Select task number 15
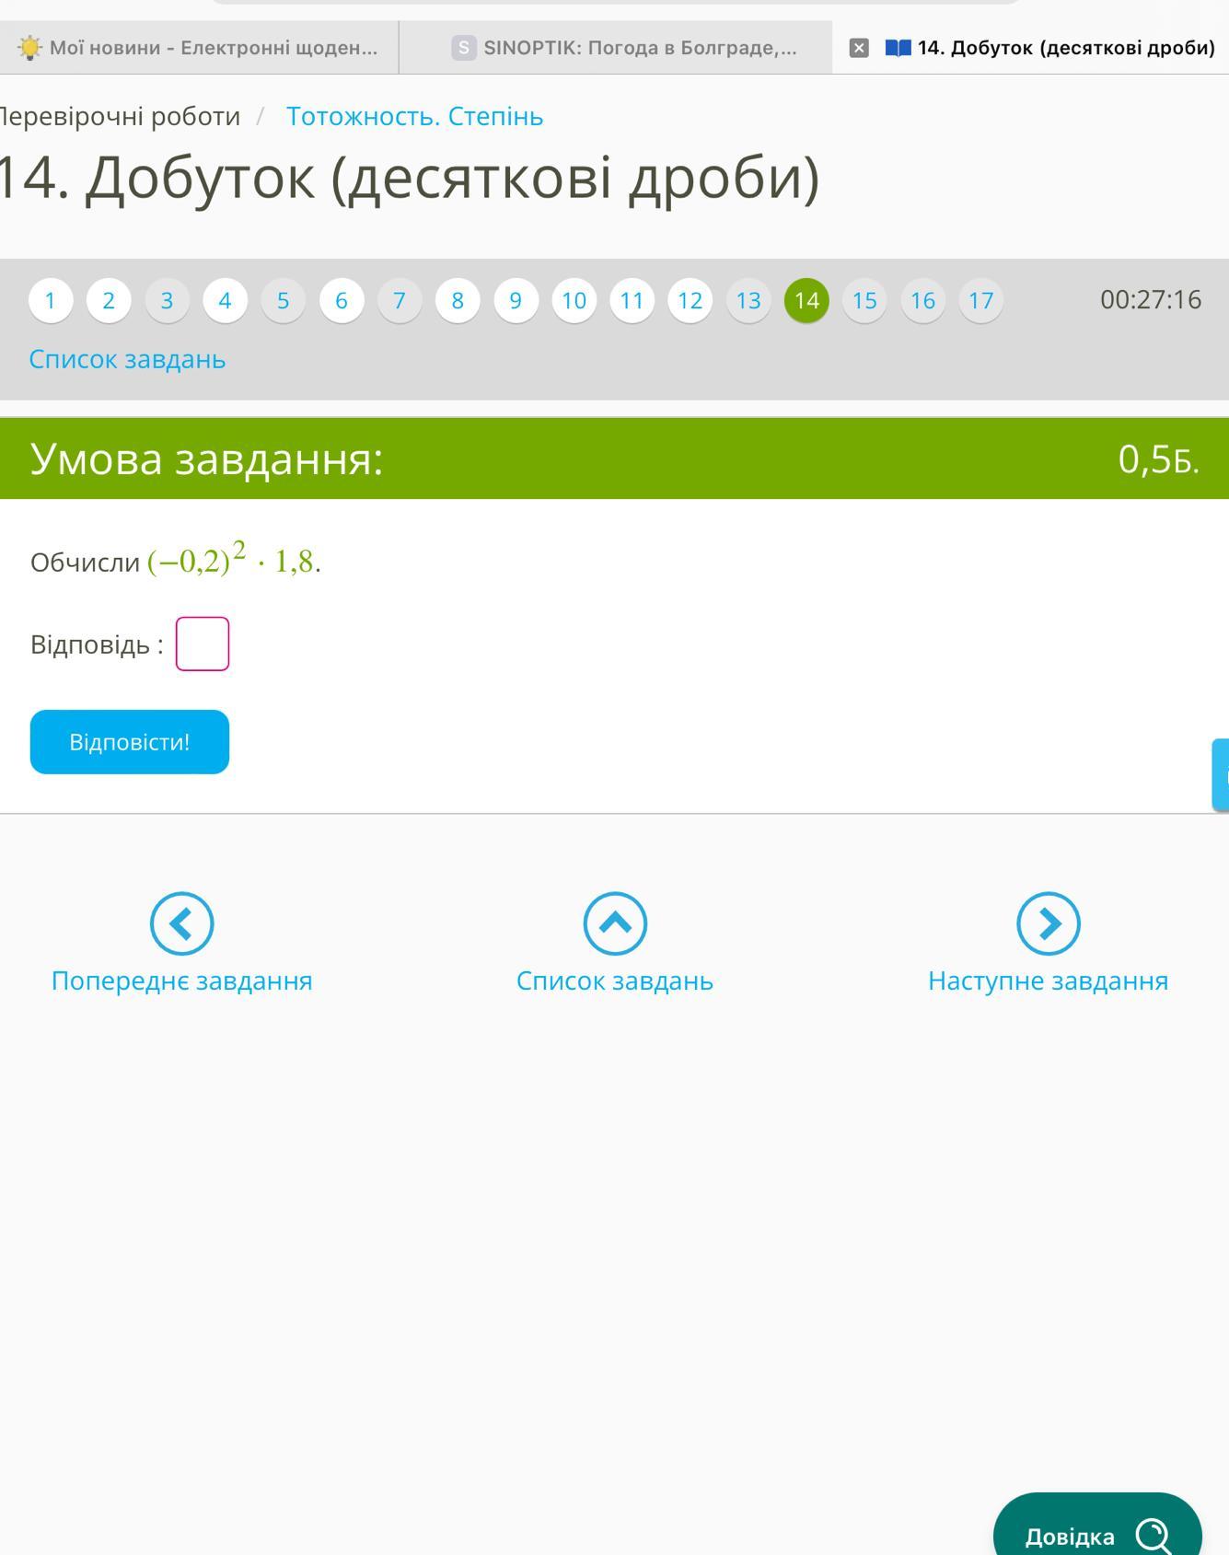Image resolution: width=1229 pixels, height=1555 pixels. tap(864, 301)
